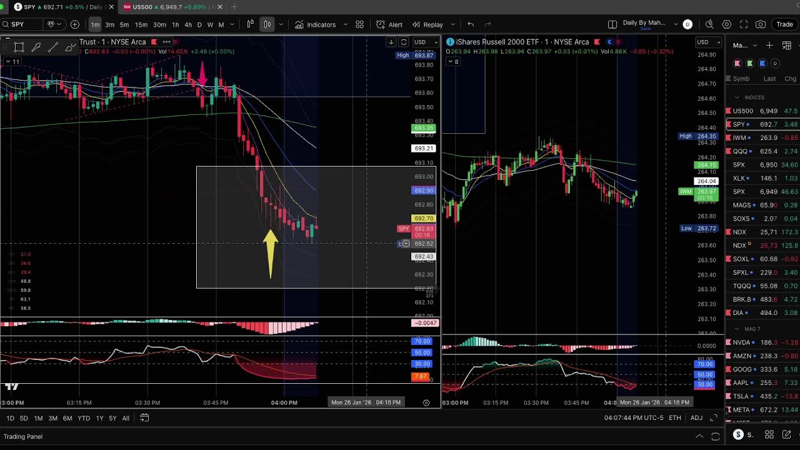
Task: Filter watchlist by green flag color
Action: pyautogui.click(x=750, y=63)
